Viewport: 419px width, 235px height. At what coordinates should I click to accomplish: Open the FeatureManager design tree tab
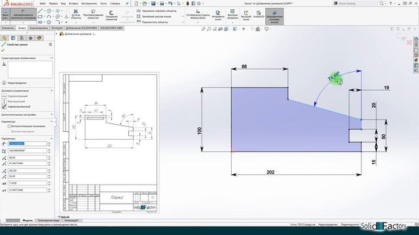(5, 38)
